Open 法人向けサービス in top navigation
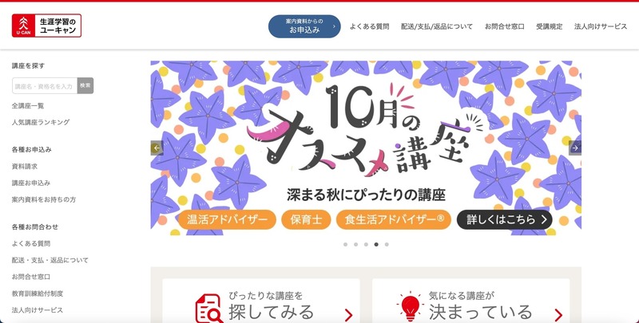Screen dimensions: 639x323 601,26
